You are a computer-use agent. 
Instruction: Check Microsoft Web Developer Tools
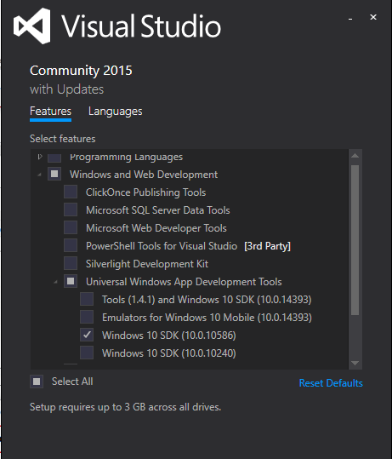click(x=71, y=227)
